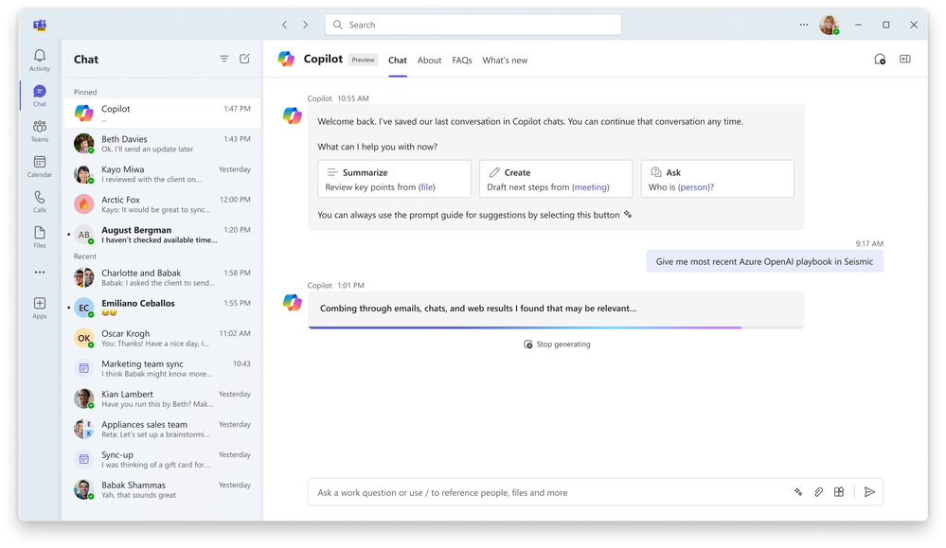Click the Teams logo in title bar
946x548 pixels.
[x=40, y=25]
